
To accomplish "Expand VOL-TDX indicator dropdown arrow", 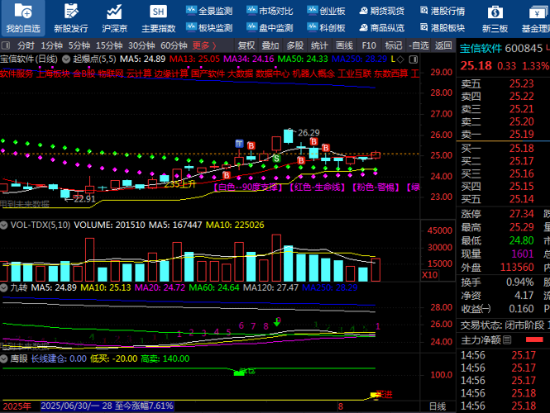I will [4, 225].
